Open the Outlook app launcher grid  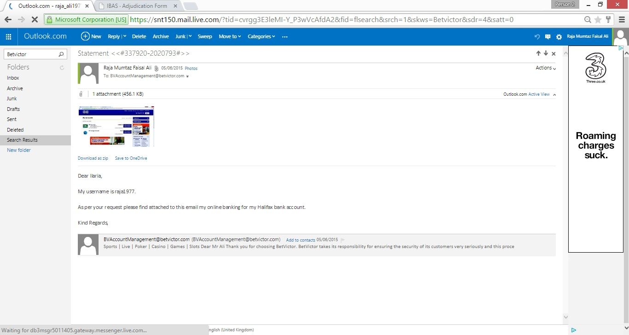[8, 36]
